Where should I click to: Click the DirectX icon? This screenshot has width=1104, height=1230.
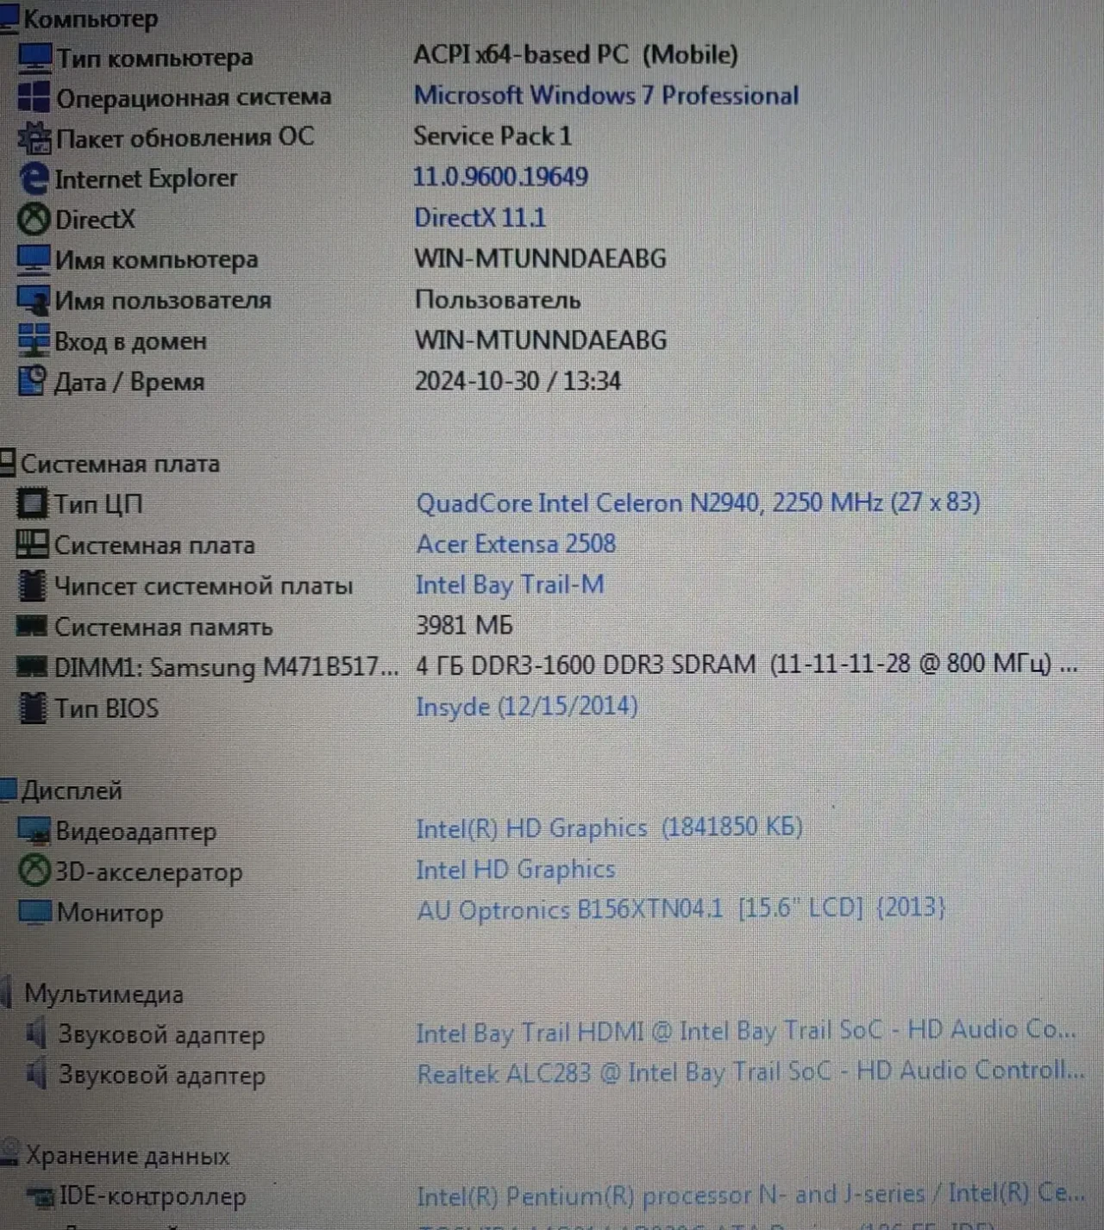tap(33, 218)
